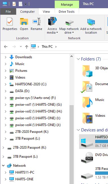Screen dimensions: 108x184
Task: Click the back navigation arrow
Action: (6, 47)
